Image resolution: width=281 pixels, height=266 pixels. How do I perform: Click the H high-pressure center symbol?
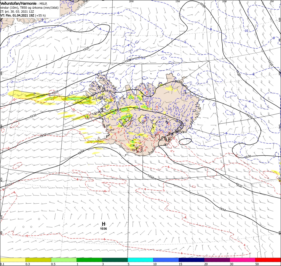click(103, 224)
